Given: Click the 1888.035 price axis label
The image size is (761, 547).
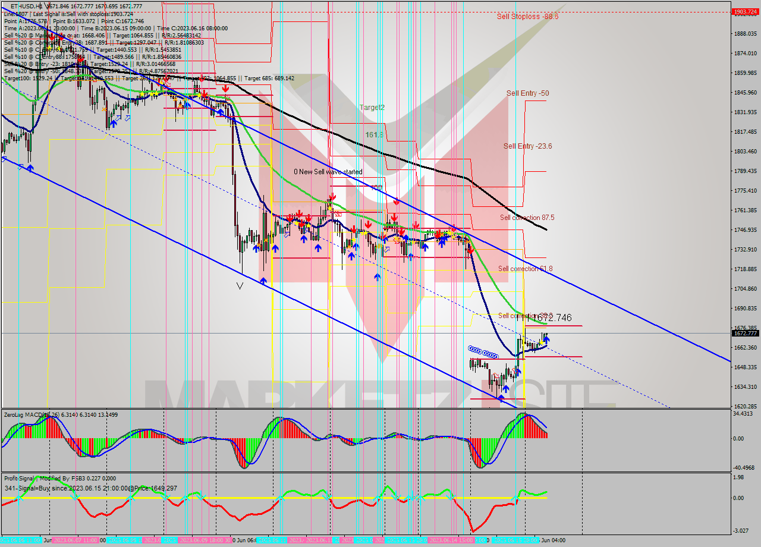Looking at the screenshot, I should click(745, 34).
